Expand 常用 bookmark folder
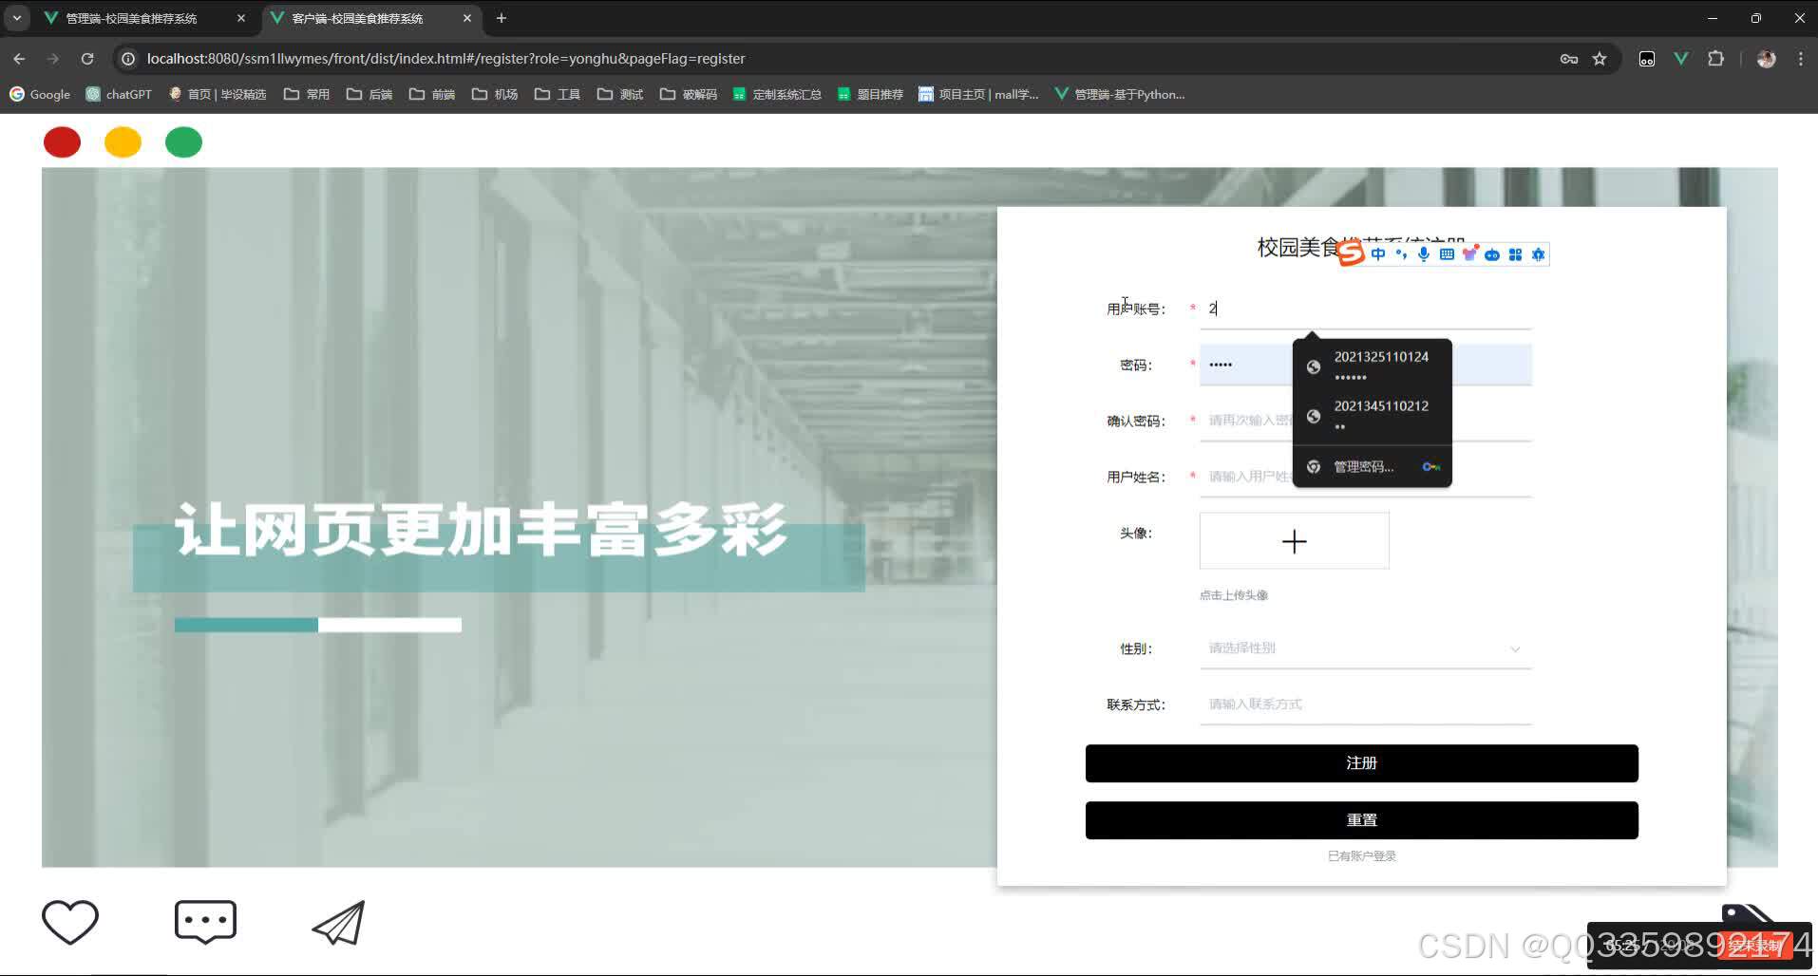 pyautogui.click(x=307, y=94)
